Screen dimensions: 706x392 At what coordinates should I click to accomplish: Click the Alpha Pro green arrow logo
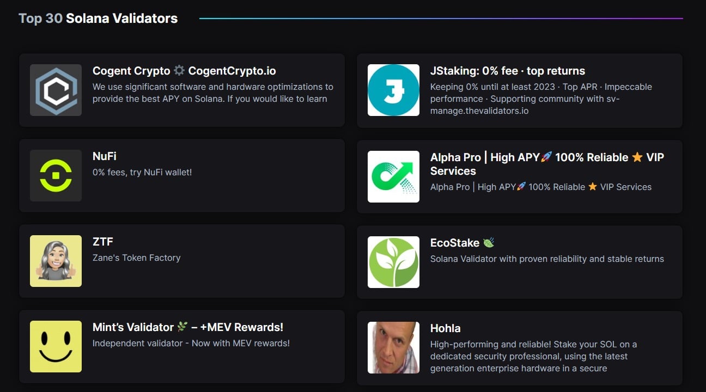point(393,176)
